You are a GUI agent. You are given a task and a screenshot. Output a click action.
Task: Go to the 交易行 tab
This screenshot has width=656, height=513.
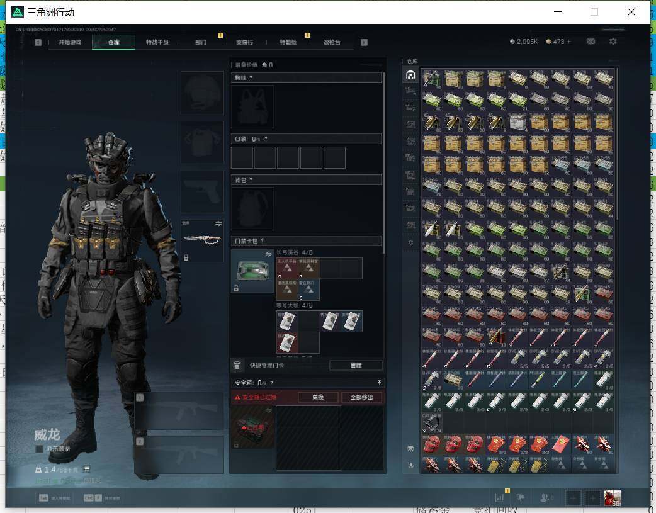click(244, 42)
